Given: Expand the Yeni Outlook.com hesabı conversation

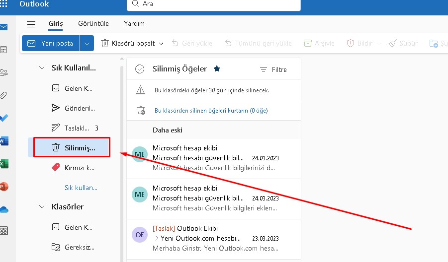Looking at the screenshot, I should pos(156,238).
